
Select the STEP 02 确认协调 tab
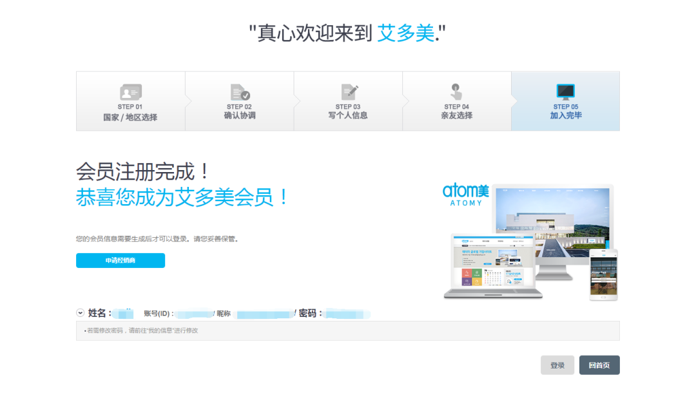(x=240, y=101)
